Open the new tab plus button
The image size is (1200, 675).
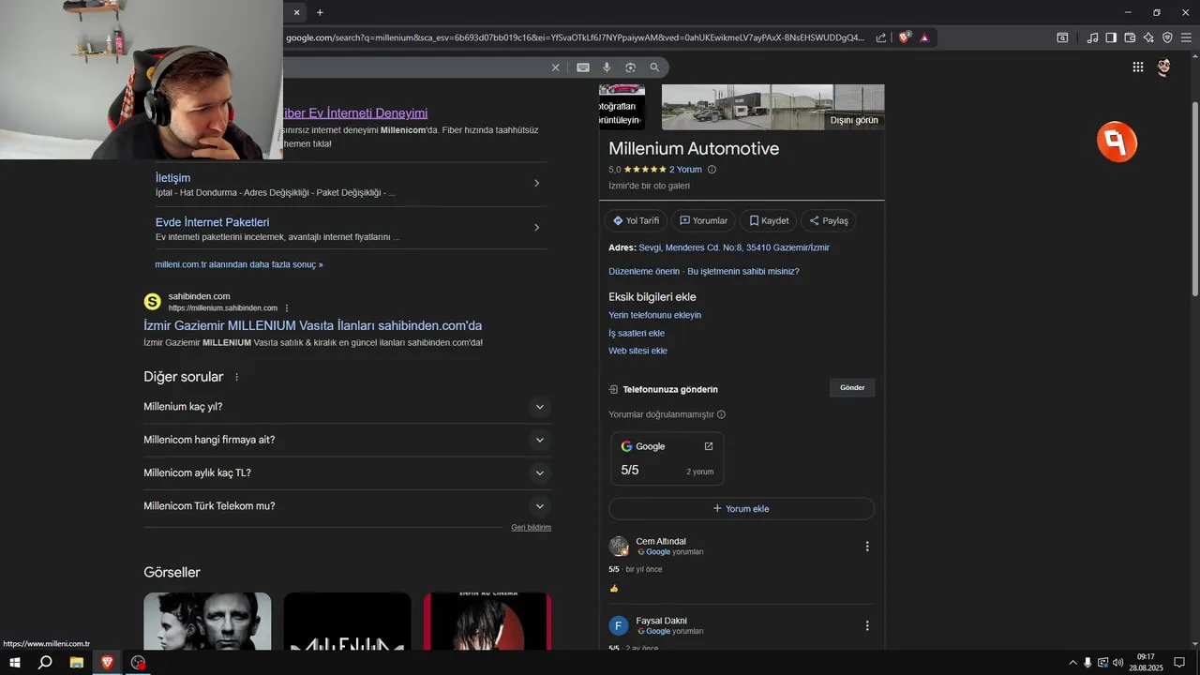point(320,12)
